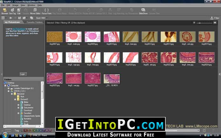221x138 pixels.
Task: Launch the Movie Editor
Action: click(35, 11)
